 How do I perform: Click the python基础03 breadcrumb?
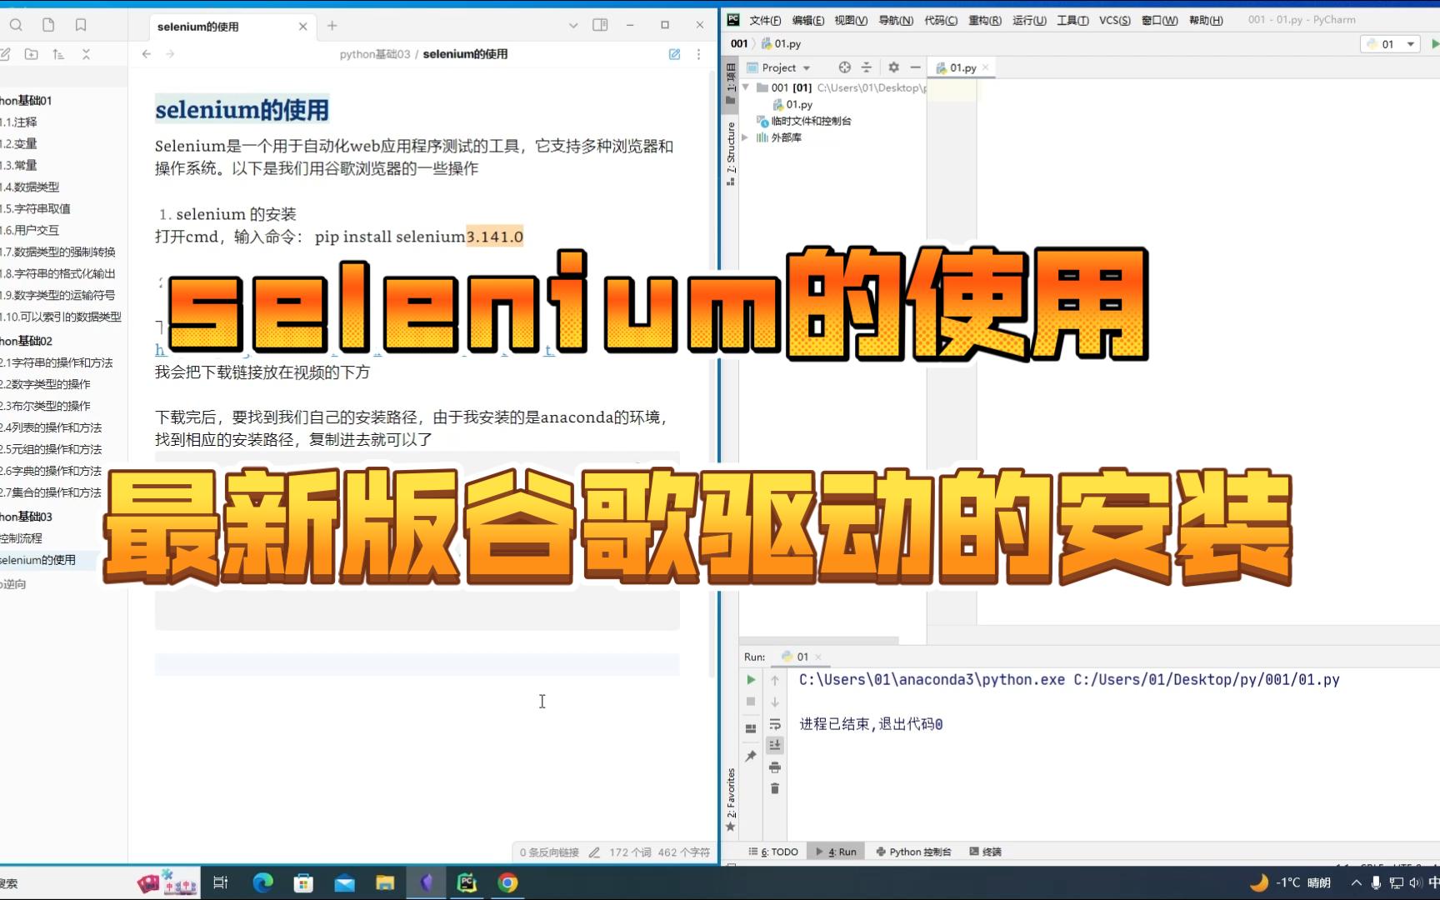[x=375, y=54]
